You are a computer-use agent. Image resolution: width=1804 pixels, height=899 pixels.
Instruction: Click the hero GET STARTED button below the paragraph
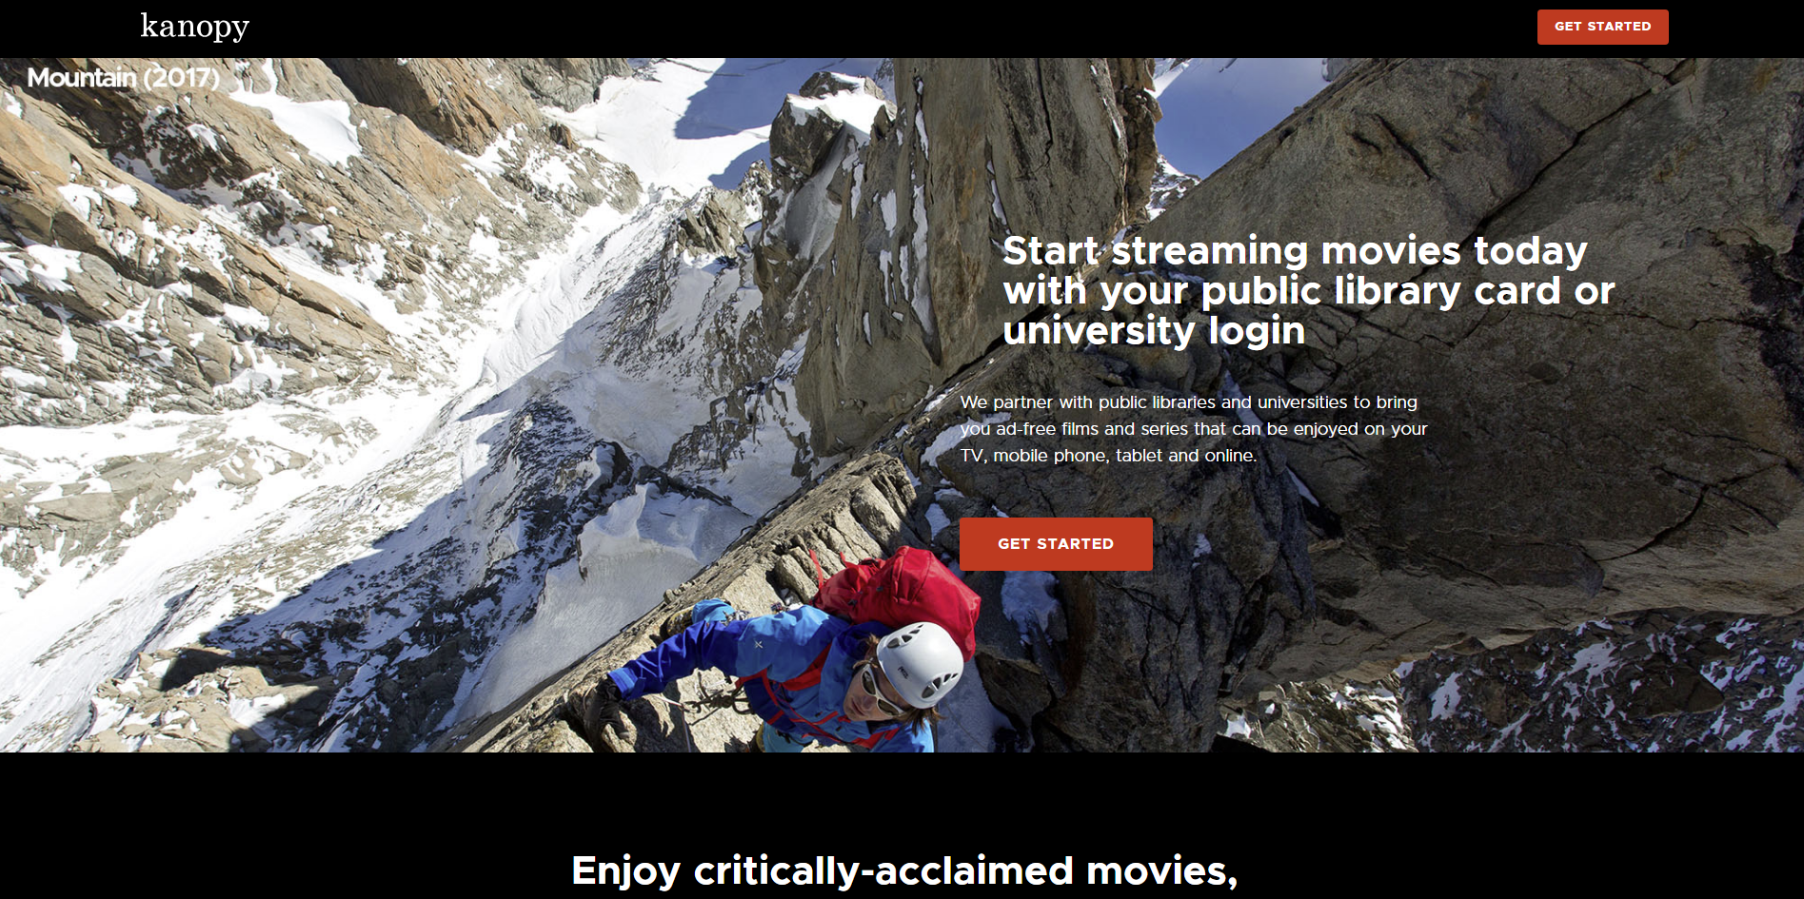(1056, 544)
